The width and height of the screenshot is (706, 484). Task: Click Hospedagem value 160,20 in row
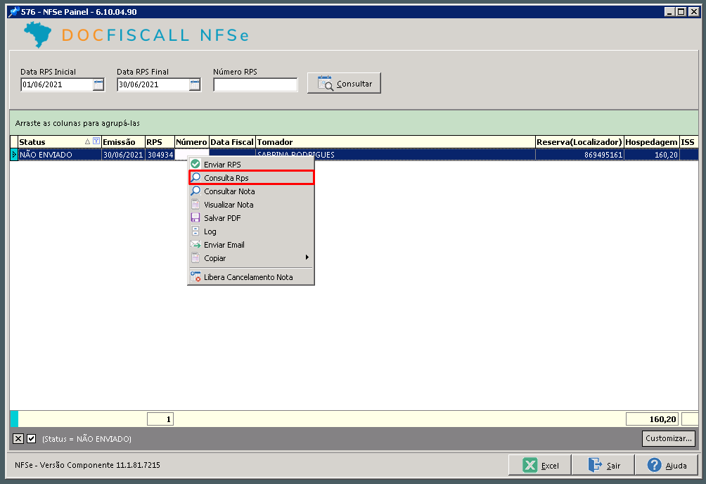652,155
